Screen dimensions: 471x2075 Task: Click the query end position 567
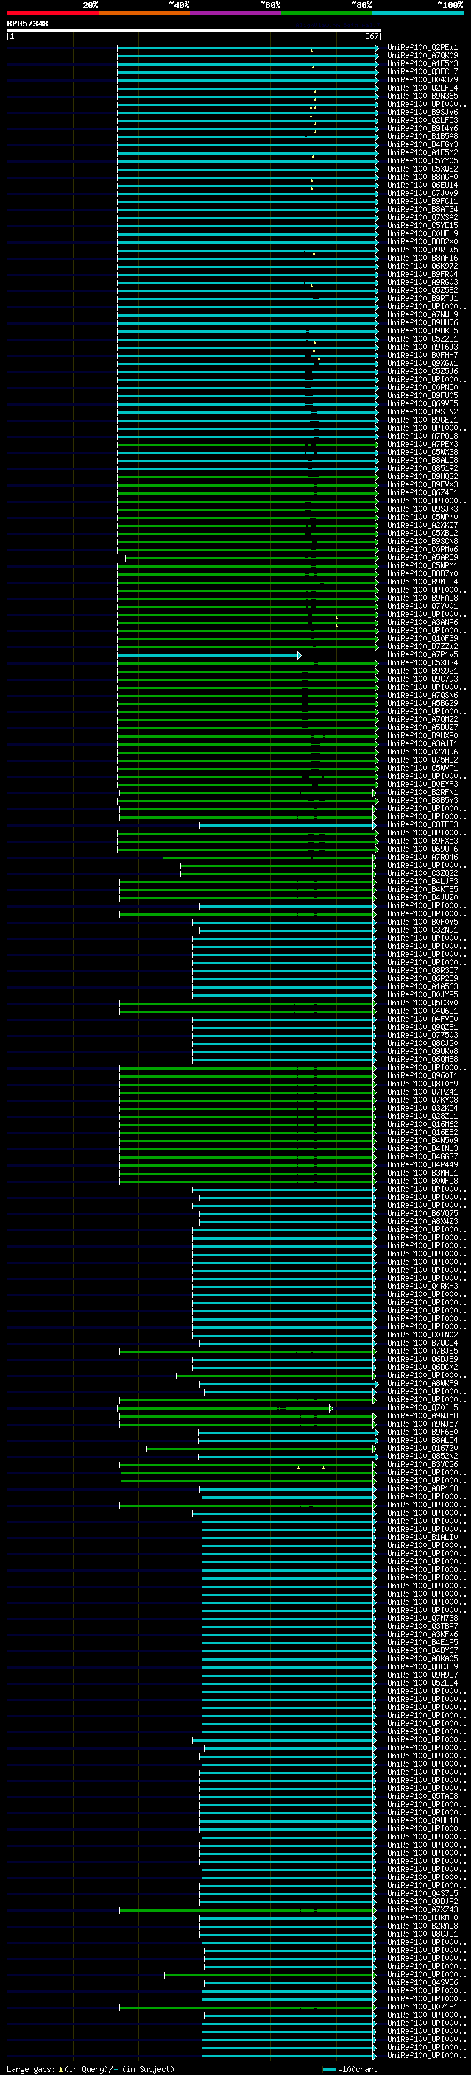(x=371, y=37)
